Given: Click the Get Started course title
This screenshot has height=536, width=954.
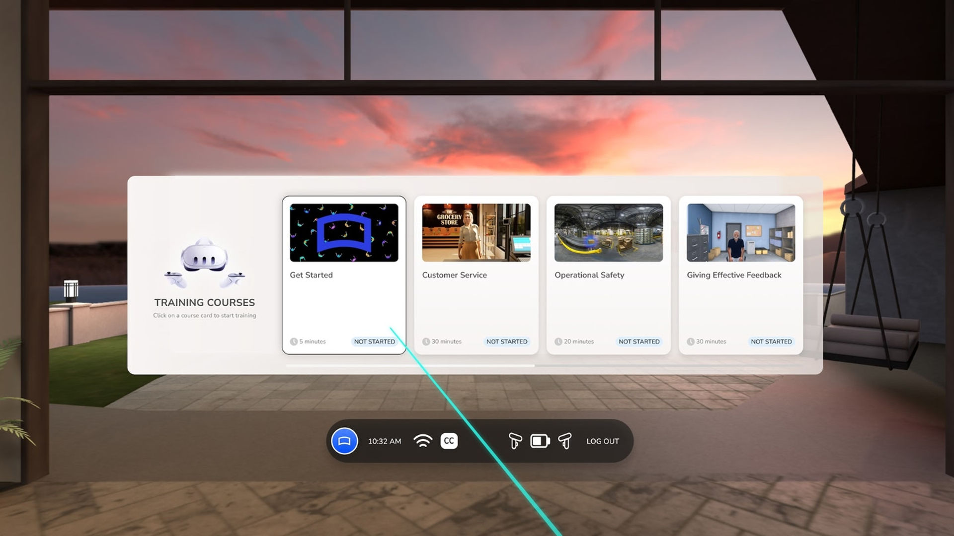Looking at the screenshot, I should 312,275.
